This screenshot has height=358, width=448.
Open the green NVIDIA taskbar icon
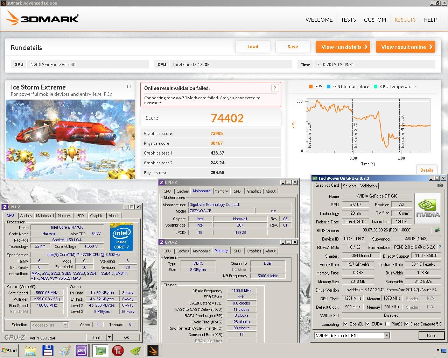pos(135,350)
